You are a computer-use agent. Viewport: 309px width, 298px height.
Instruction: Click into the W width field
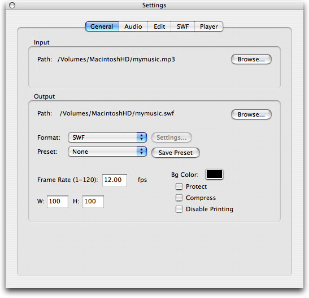58,202
